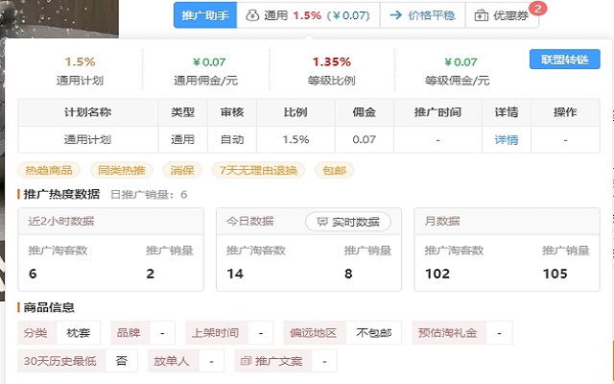Click the 通用计划 table row name cell
The height and width of the screenshot is (384, 614).
tap(87, 139)
